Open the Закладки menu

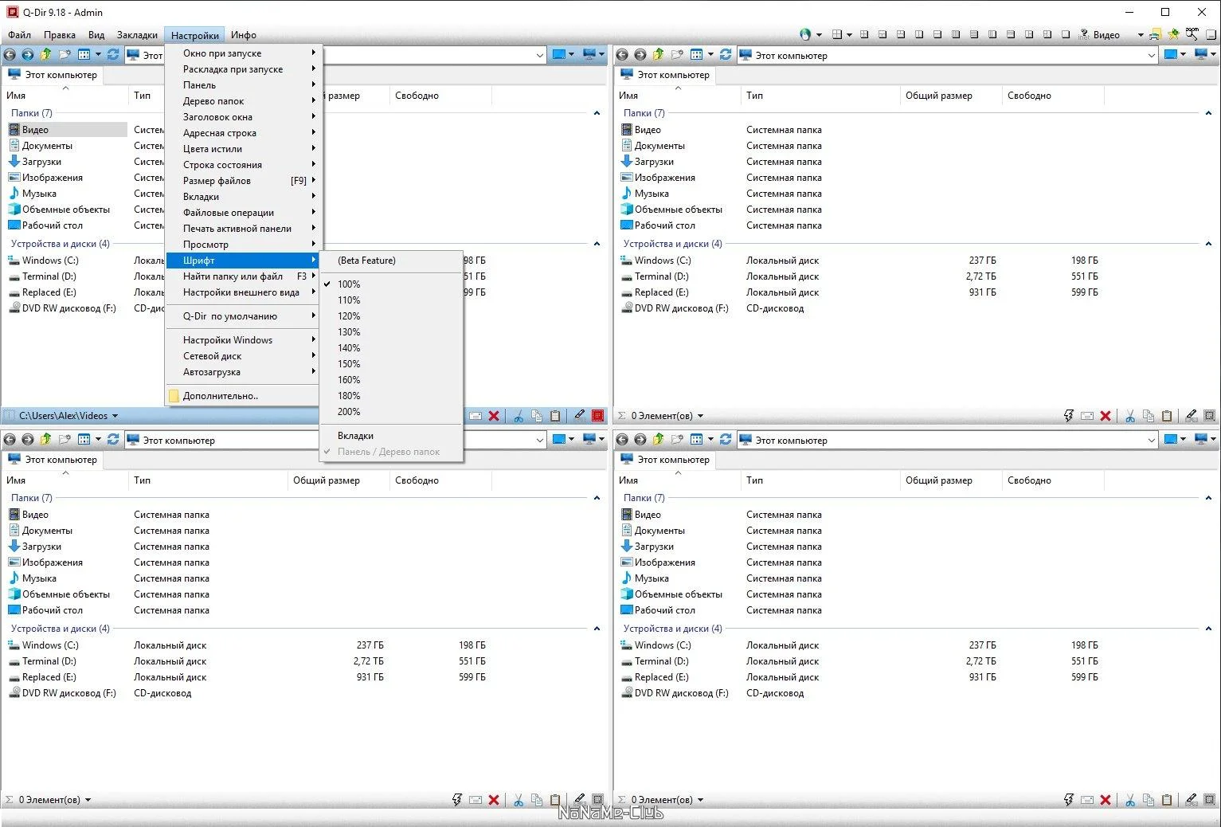click(x=137, y=35)
